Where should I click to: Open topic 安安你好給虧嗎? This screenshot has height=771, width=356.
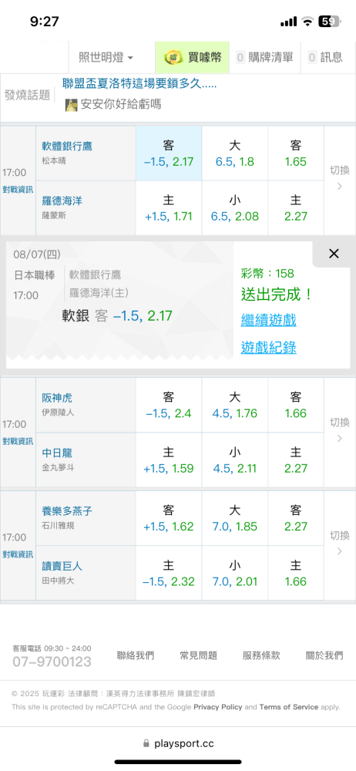click(120, 104)
